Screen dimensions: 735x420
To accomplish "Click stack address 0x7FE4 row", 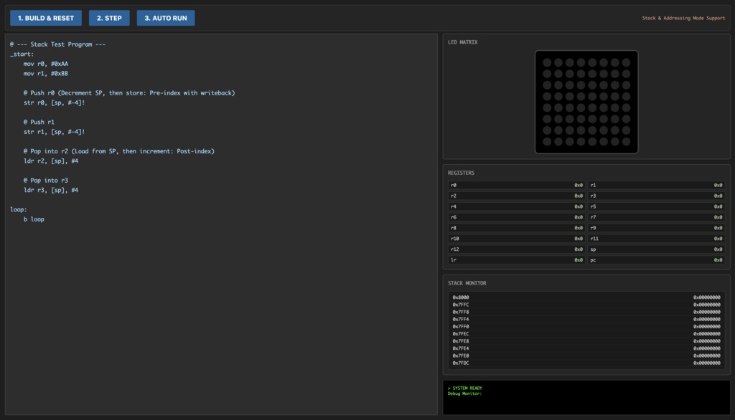I will [x=586, y=348].
